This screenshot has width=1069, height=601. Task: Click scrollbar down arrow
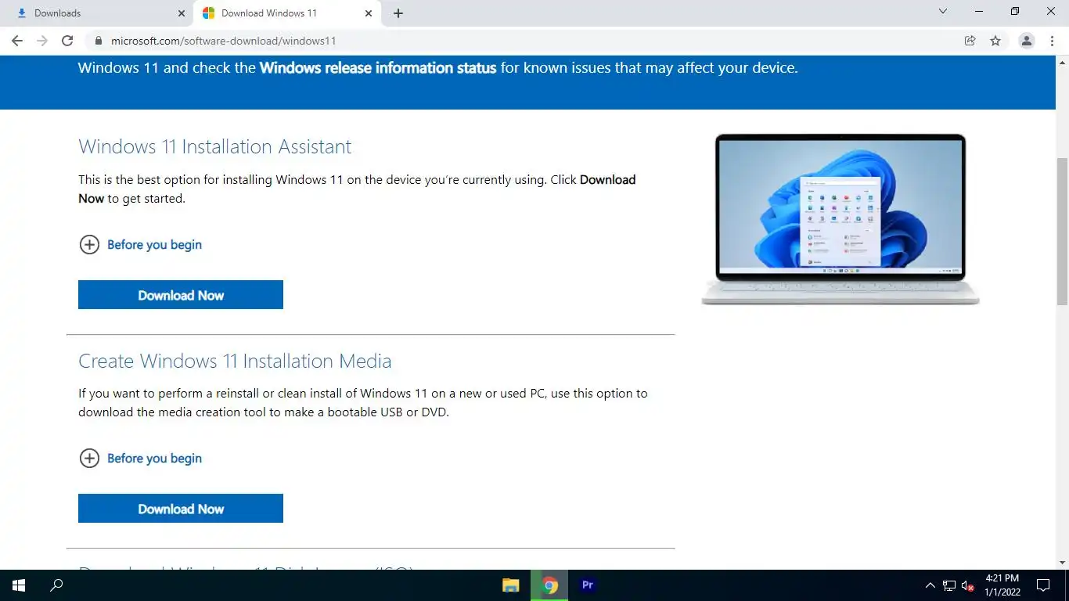click(1062, 563)
